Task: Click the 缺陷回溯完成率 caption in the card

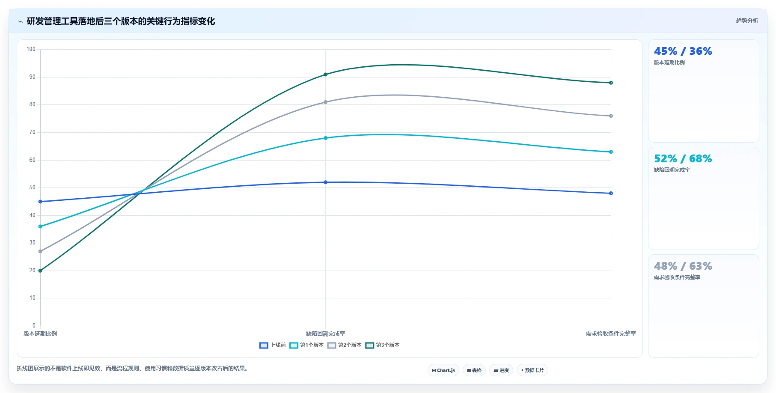Action: pos(672,170)
